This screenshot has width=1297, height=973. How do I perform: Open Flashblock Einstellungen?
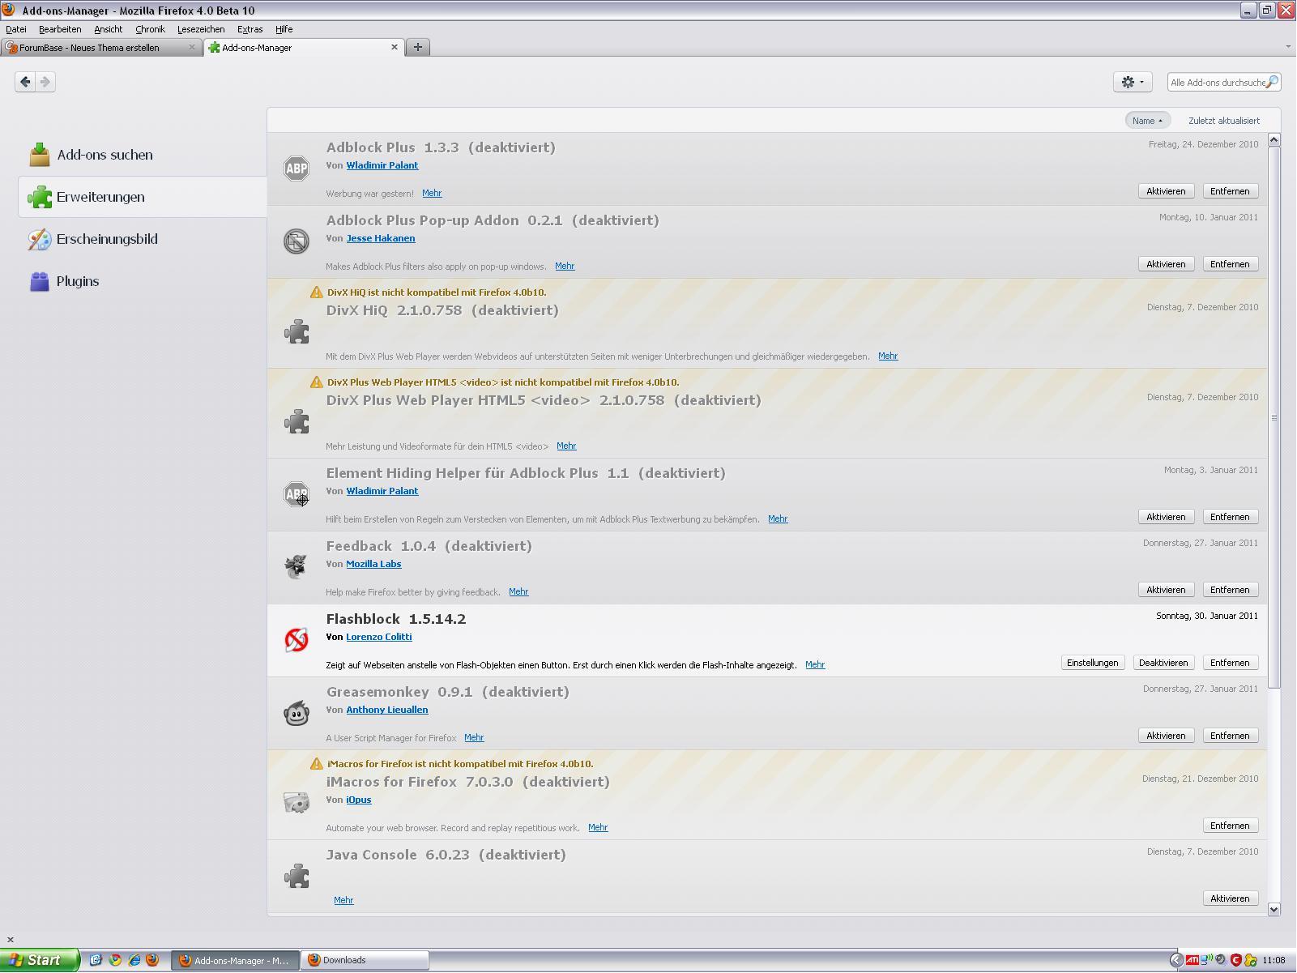(x=1092, y=663)
